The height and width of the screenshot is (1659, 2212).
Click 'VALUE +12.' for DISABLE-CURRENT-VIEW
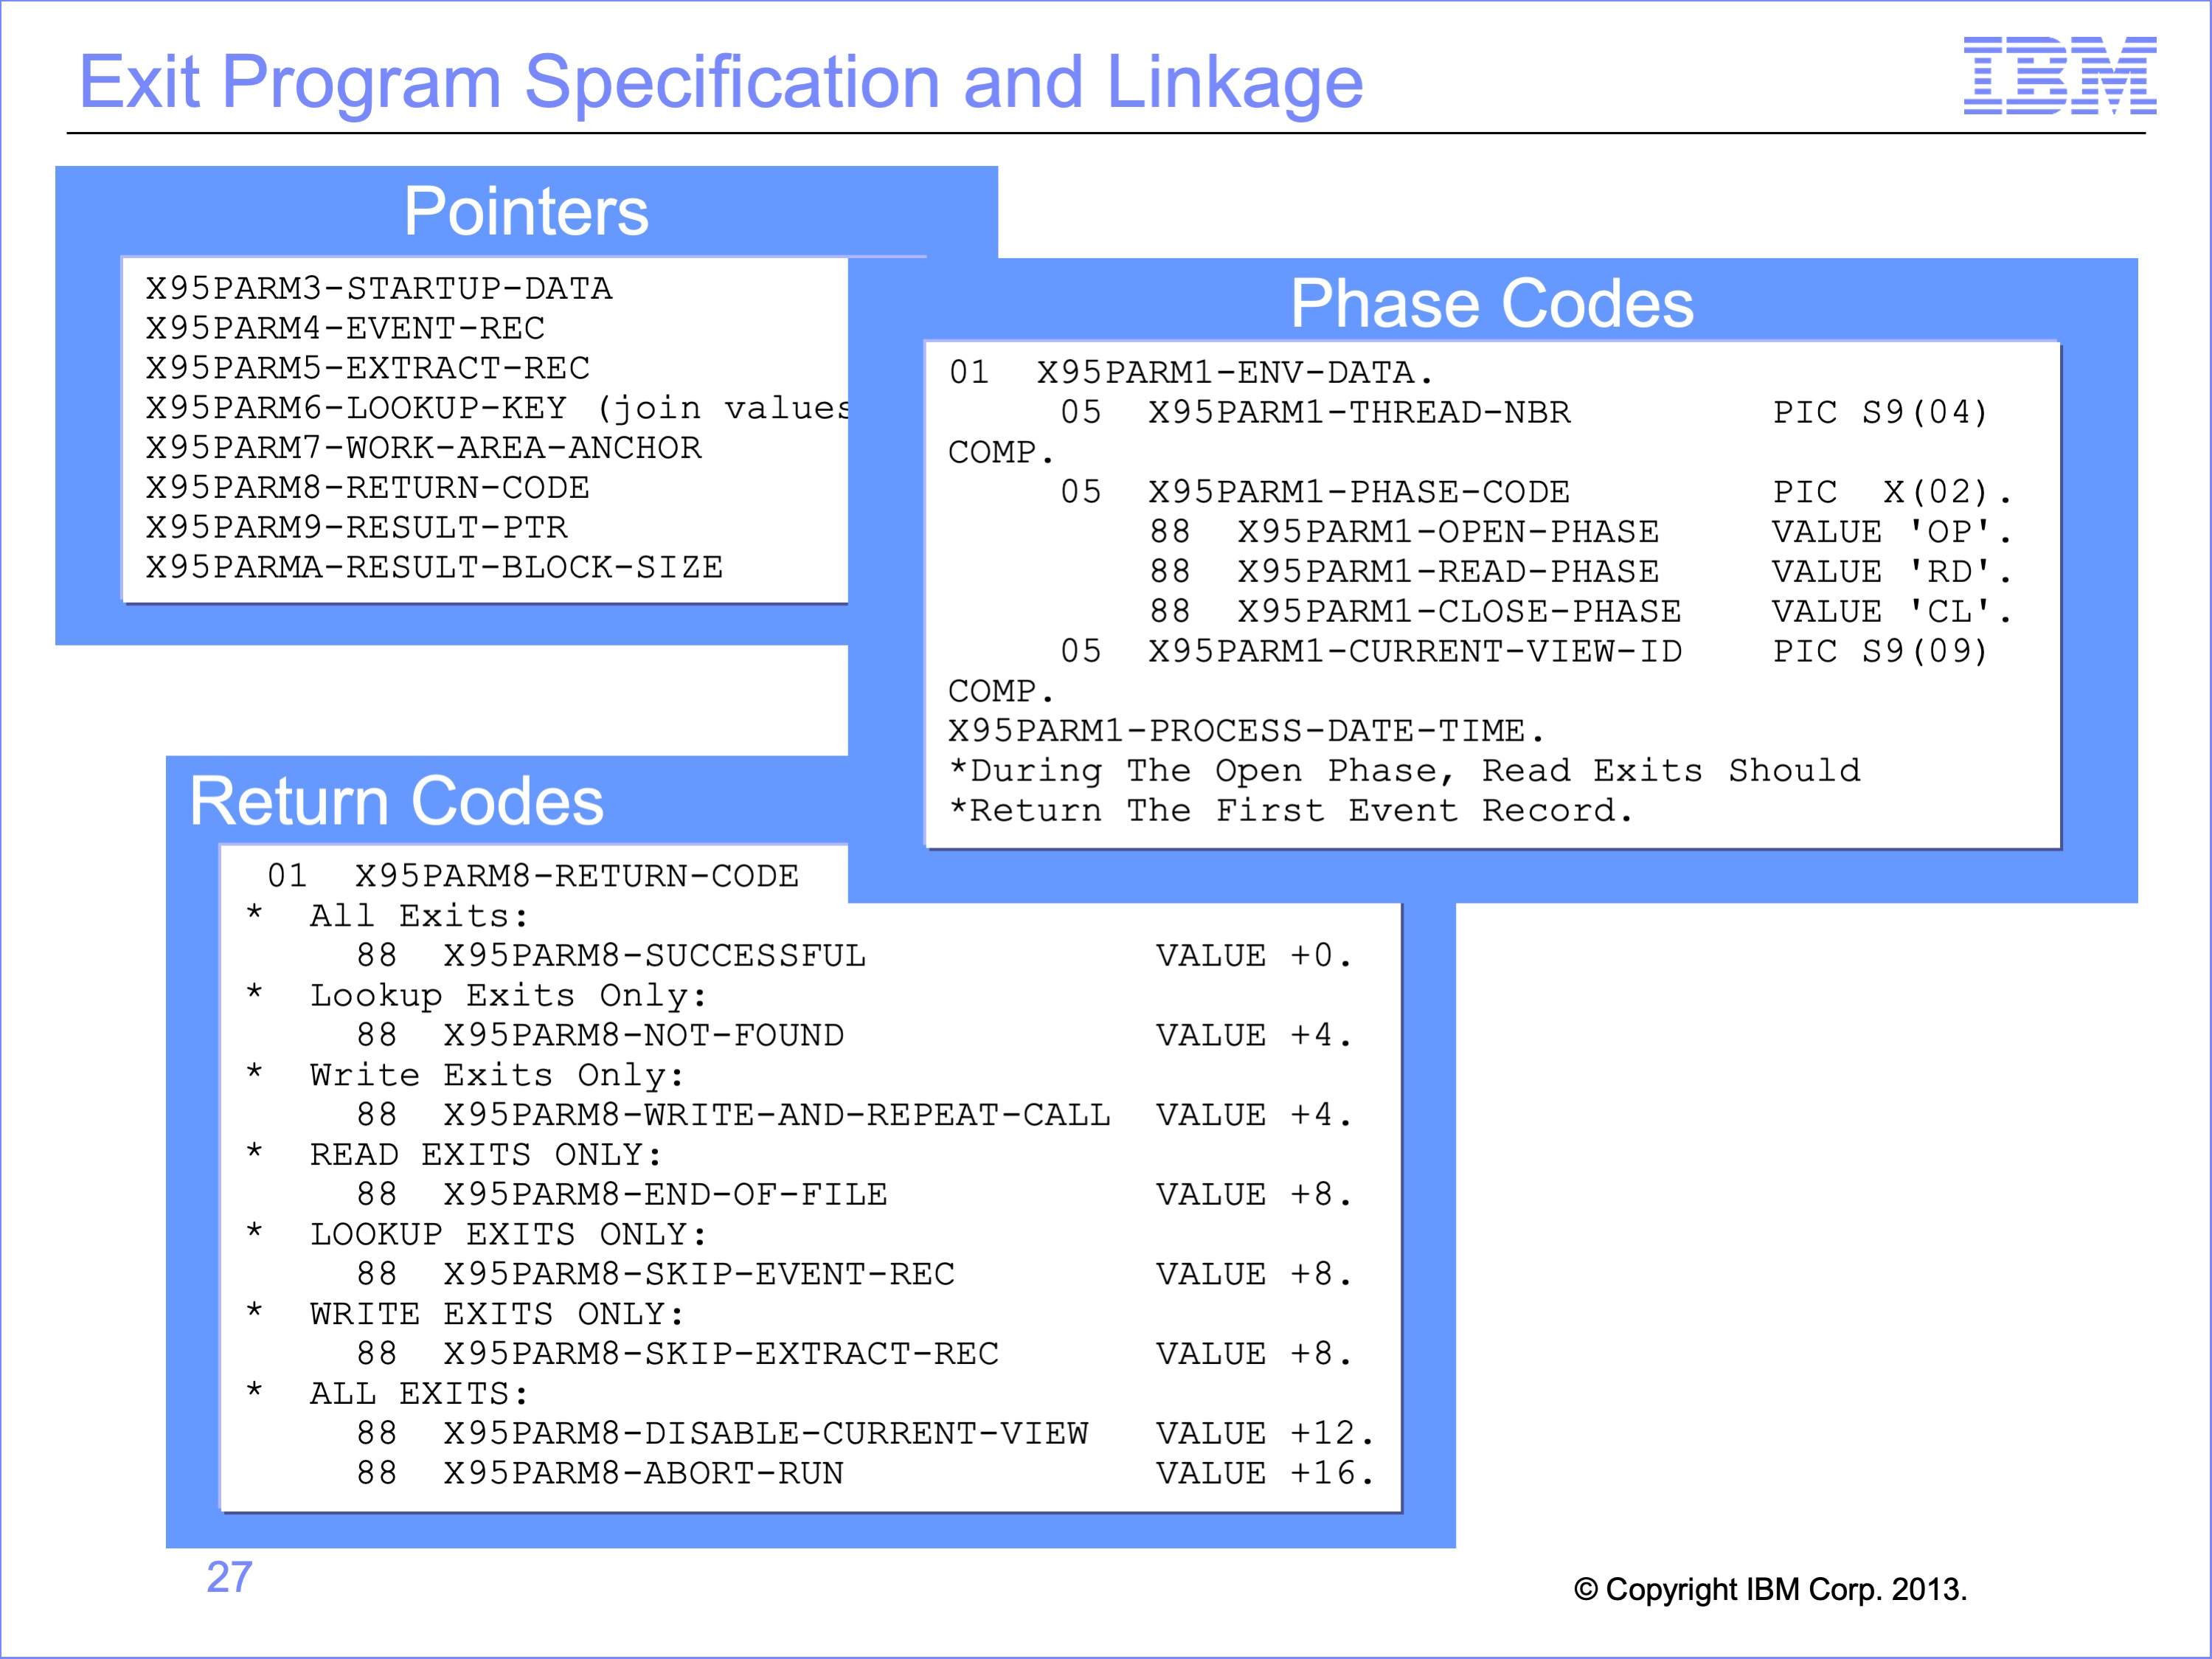pyautogui.click(x=1265, y=1434)
